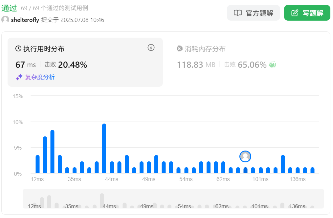This screenshot has width=333, height=218.
Task: Click the clapping hands icon beside 65.06%
Action: point(272,64)
